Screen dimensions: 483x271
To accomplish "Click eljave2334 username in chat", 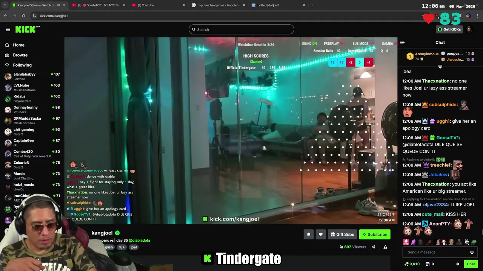I will [435, 205].
